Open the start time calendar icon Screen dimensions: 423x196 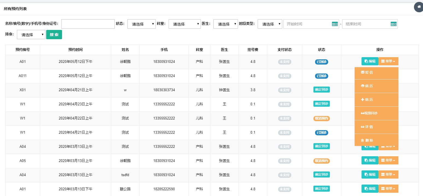pos(335,24)
